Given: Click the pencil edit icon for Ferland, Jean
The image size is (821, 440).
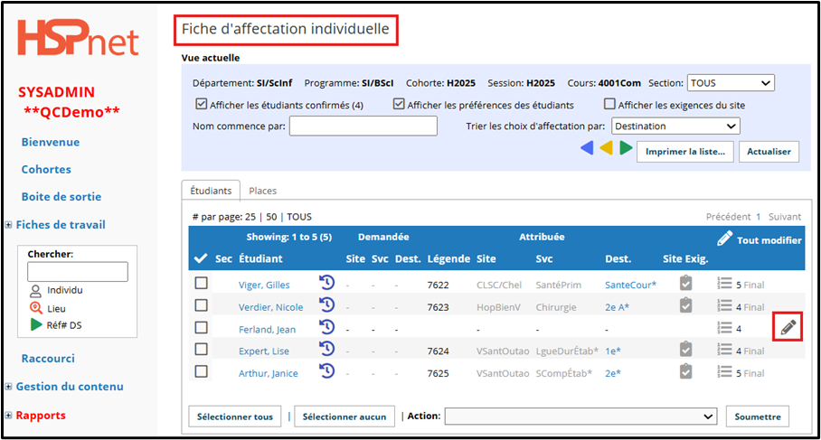Looking at the screenshot, I should pyautogui.click(x=788, y=327).
